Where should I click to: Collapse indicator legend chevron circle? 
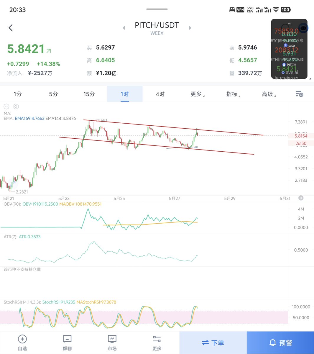(6, 106)
